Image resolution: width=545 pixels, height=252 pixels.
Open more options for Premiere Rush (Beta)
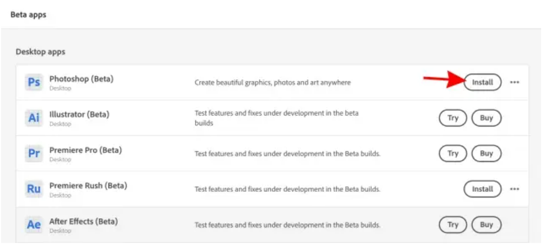(x=515, y=189)
